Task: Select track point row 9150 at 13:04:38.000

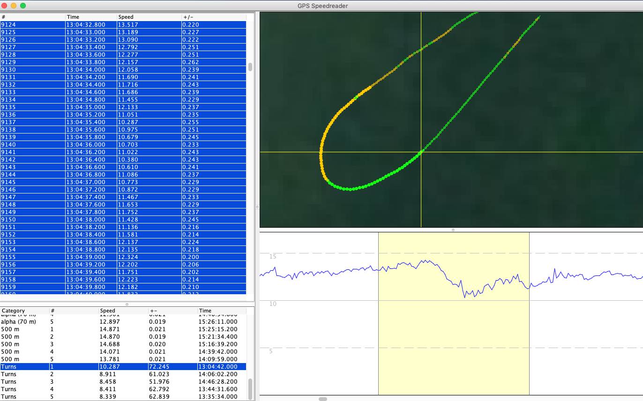Action: (123, 220)
